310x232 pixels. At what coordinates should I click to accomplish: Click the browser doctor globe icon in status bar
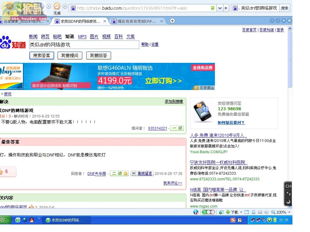[196, 212]
